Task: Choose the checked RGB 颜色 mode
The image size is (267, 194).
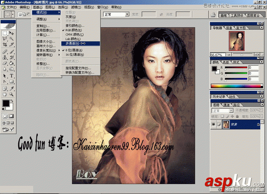Action: click(x=80, y=30)
